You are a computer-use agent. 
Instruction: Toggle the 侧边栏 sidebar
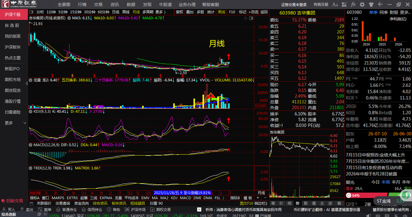click(260, 204)
